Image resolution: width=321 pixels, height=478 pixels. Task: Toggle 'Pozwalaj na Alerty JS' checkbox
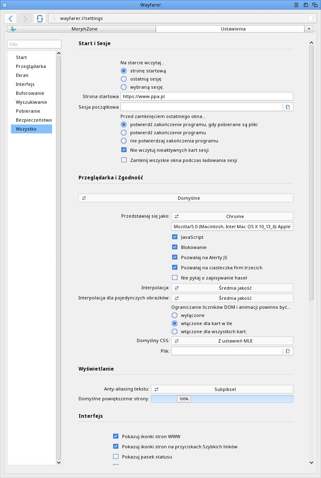[175, 257]
